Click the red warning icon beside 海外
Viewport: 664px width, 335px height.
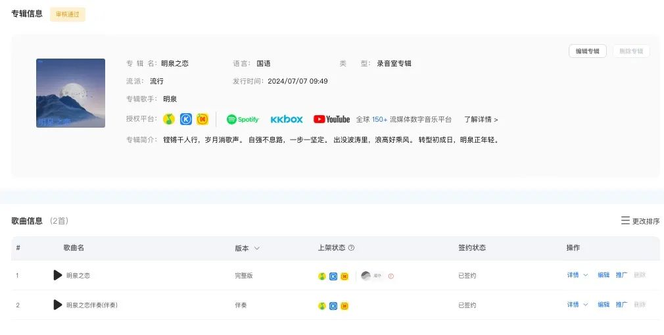tap(391, 276)
